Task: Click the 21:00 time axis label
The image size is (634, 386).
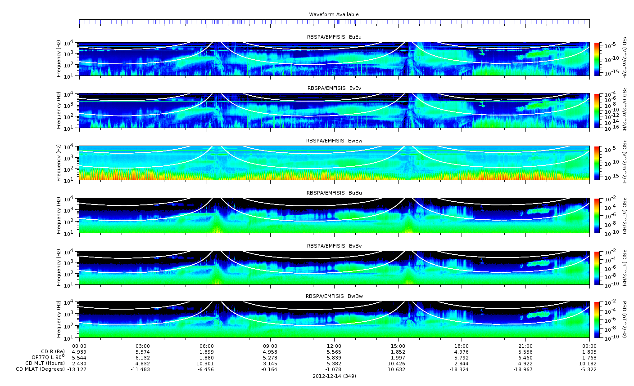Action: (525, 346)
